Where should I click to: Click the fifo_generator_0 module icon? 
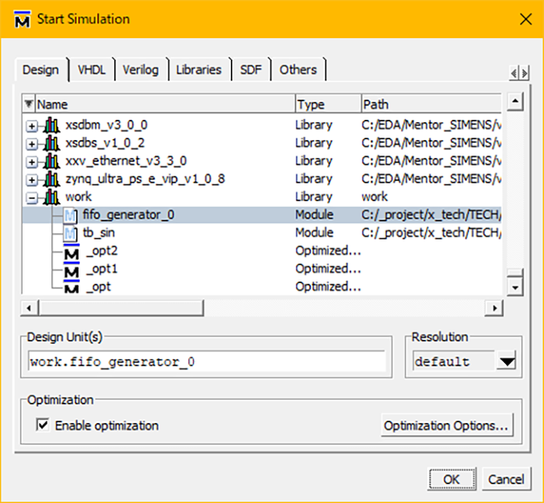tap(70, 215)
